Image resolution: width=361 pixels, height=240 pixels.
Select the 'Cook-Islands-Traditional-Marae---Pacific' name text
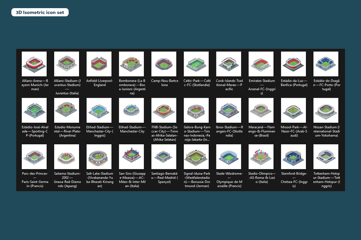click(229, 85)
